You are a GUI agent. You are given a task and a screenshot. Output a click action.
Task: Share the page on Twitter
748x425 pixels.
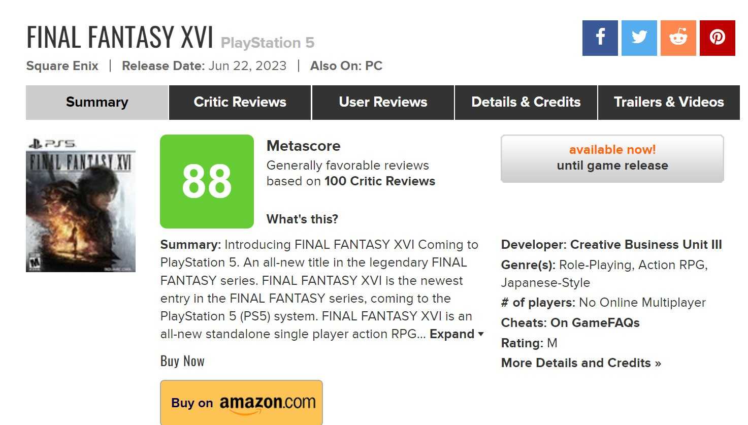point(639,38)
